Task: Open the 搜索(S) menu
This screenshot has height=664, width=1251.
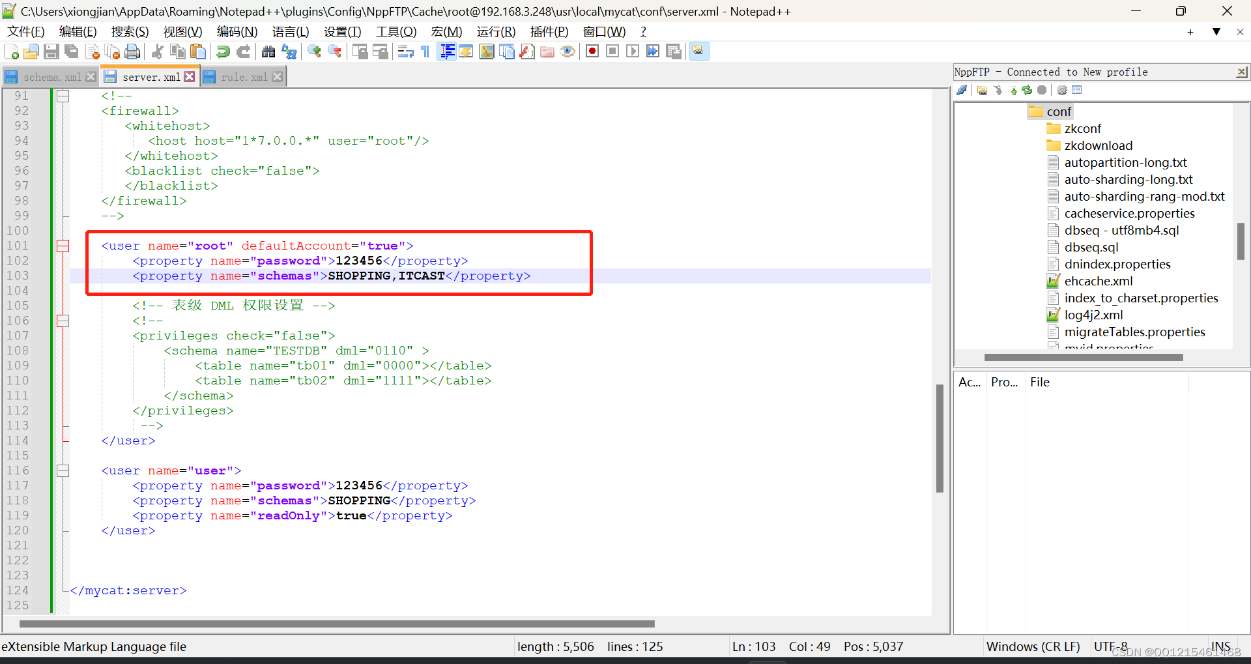Action: point(130,31)
